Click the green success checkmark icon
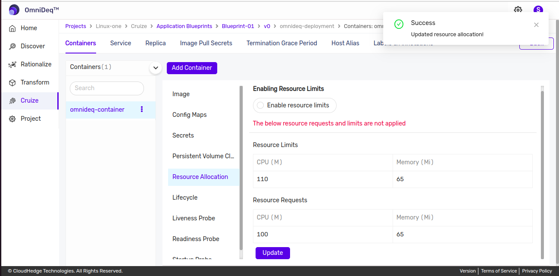This screenshot has height=276, width=559. (399, 24)
